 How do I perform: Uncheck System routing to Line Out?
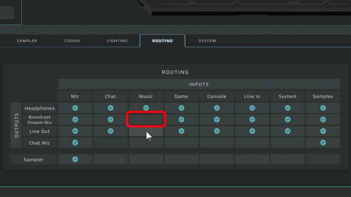(x=288, y=131)
